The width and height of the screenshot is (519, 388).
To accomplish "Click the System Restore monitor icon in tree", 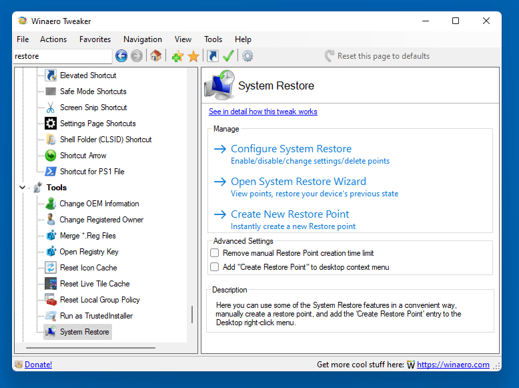I will (x=51, y=332).
